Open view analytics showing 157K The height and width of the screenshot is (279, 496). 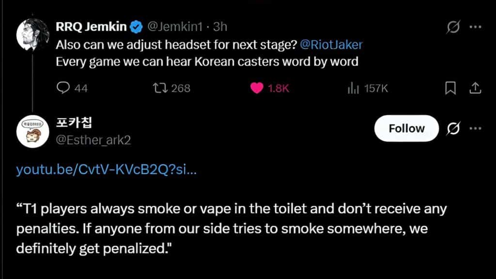point(353,88)
